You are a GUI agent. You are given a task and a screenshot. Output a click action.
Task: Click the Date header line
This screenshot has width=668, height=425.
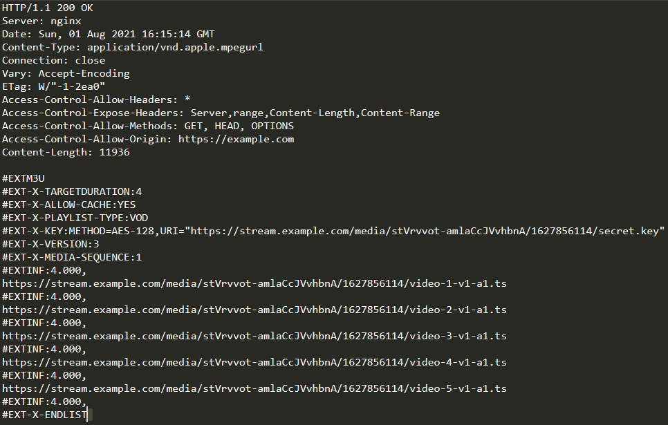point(109,35)
